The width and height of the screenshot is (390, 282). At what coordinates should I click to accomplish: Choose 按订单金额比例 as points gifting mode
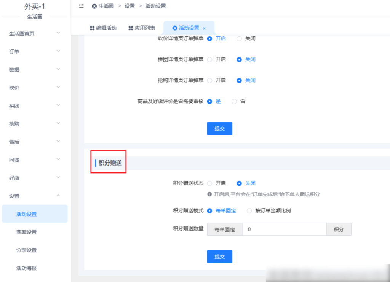coord(249,210)
